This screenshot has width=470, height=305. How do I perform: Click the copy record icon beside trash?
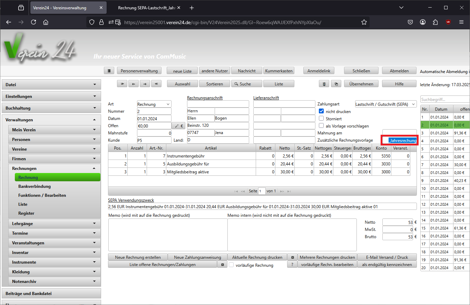(336, 84)
